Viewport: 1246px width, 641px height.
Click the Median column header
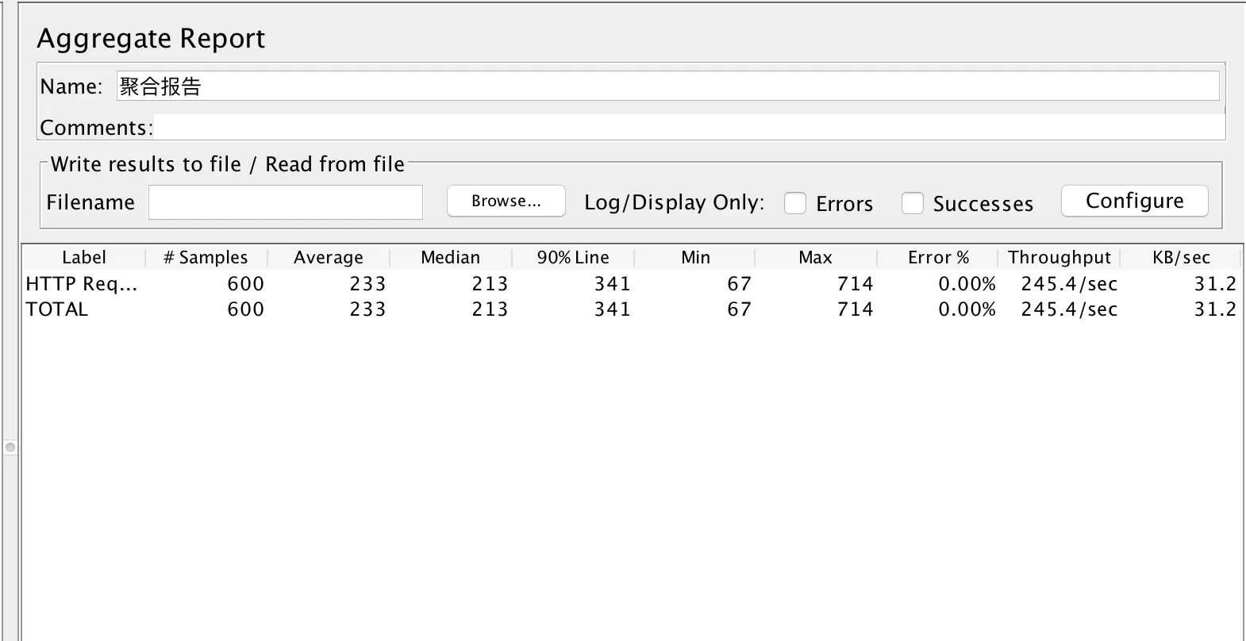point(451,257)
